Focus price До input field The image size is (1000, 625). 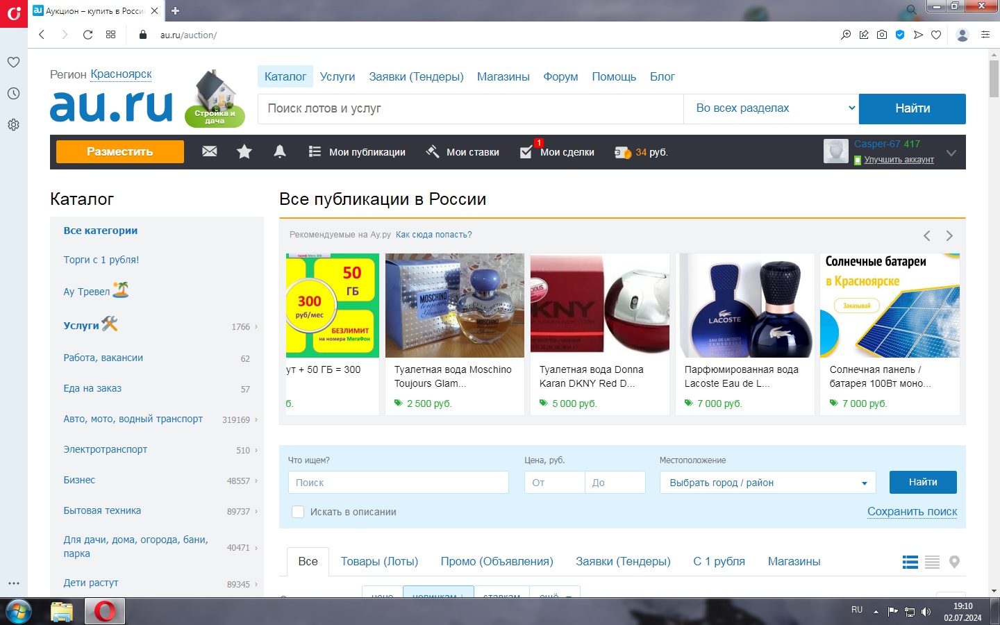click(615, 483)
